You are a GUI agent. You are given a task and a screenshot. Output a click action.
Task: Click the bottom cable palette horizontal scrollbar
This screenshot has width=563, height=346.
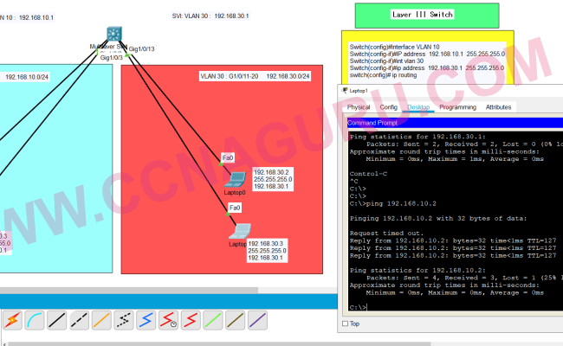click(219, 344)
